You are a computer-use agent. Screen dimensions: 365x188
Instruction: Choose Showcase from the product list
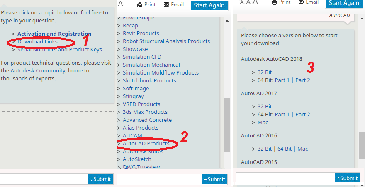pyautogui.click(x=135, y=49)
